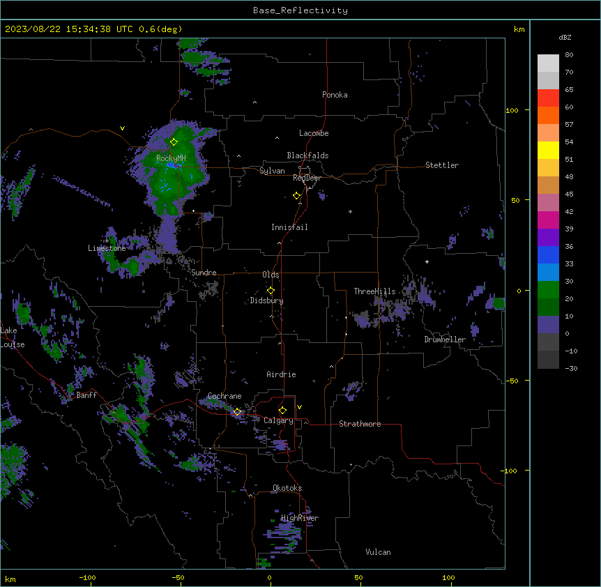Click the 100 tick label on the right axis
Image resolution: width=601 pixels, height=587 pixels.
click(x=512, y=110)
